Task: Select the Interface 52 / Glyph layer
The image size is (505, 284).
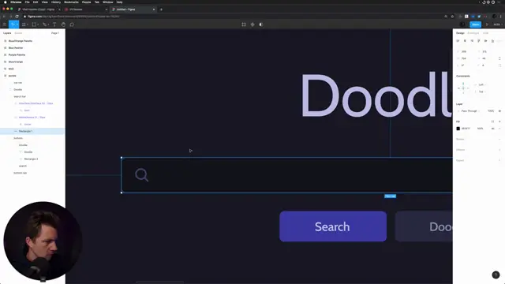Action: point(36,103)
